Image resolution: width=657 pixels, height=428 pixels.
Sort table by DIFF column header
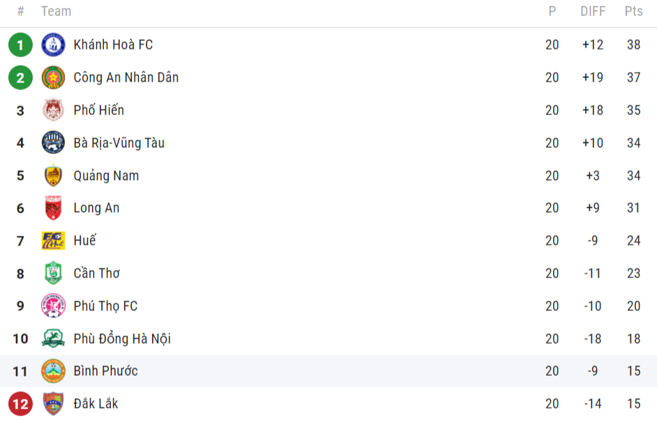pos(593,11)
